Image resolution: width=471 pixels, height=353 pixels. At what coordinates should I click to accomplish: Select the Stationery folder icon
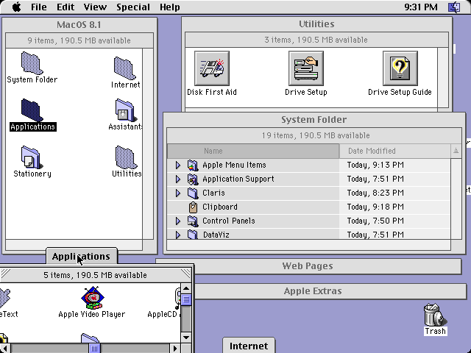pyautogui.click(x=32, y=157)
